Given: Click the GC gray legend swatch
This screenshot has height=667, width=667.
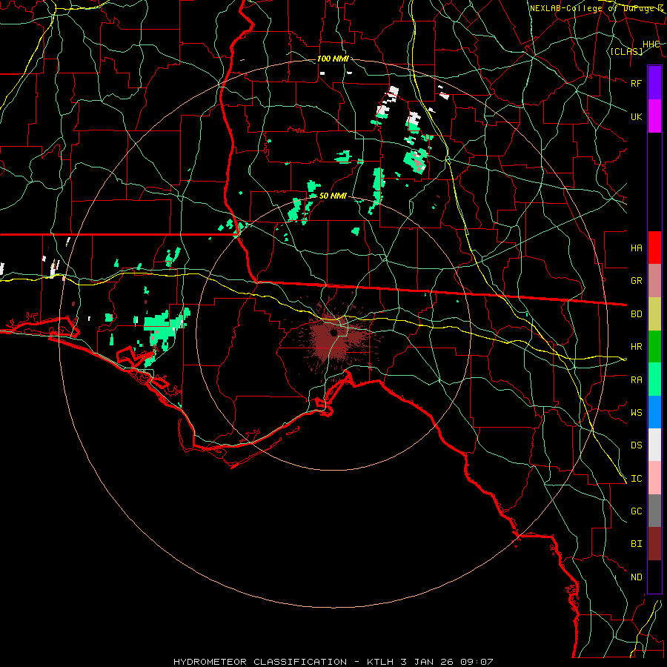Looking at the screenshot, I should (x=654, y=511).
